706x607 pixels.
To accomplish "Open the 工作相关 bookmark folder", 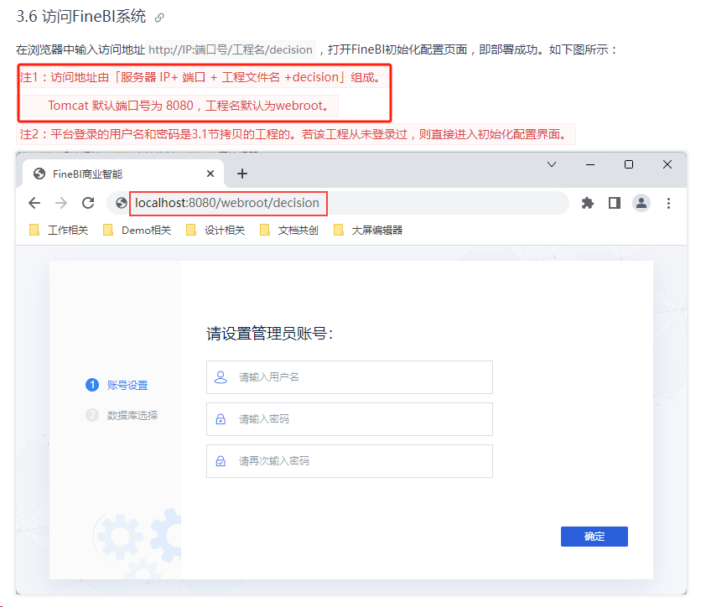I will pos(59,230).
